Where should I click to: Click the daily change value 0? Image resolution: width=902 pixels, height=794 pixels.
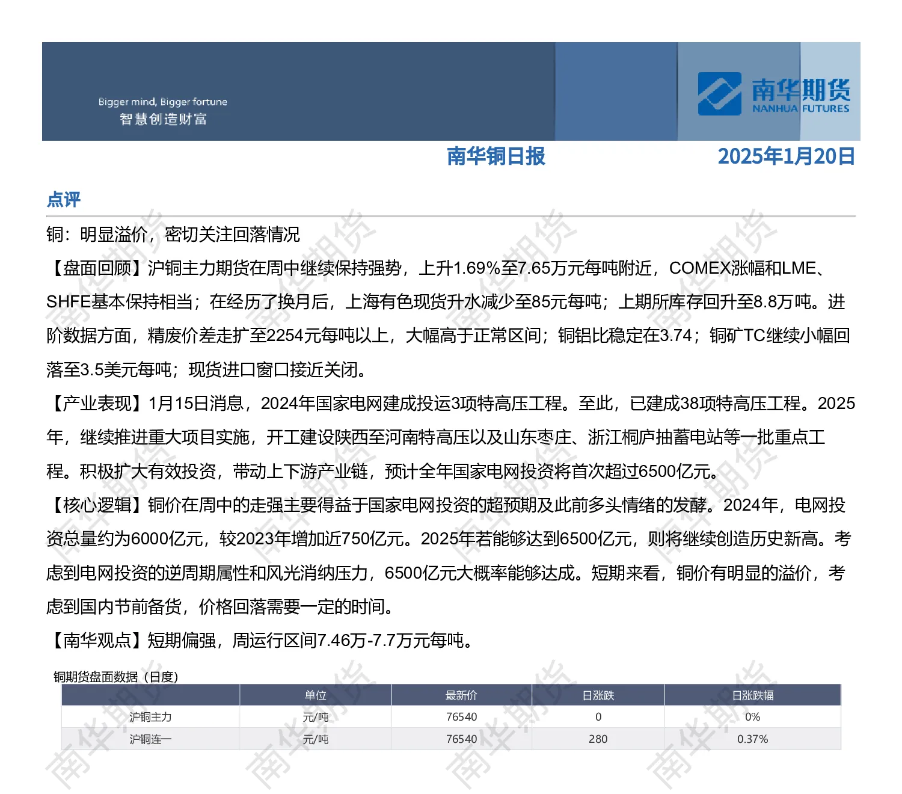click(x=598, y=717)
